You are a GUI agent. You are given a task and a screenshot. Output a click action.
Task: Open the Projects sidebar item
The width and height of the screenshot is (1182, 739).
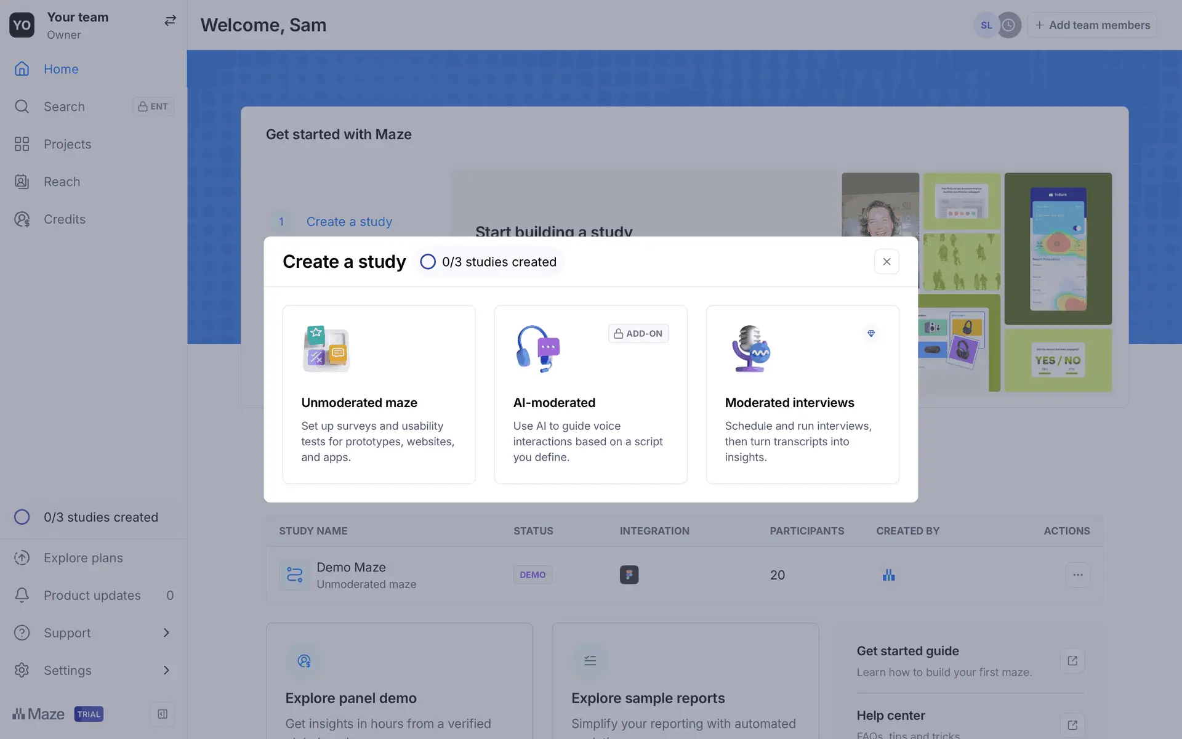(x=67, y=144)
